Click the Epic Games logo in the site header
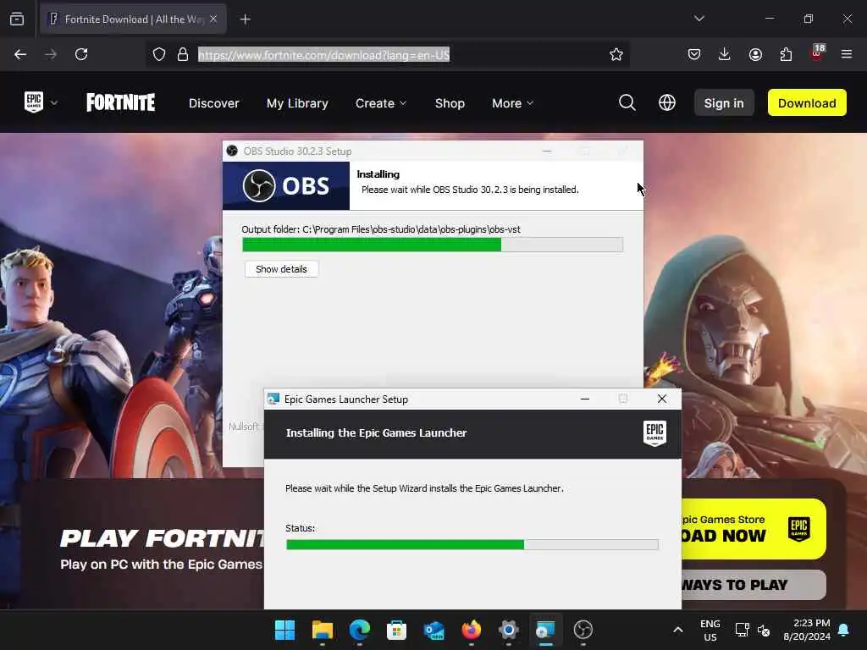This screenshot has width=867, height=650. point(34,102)
